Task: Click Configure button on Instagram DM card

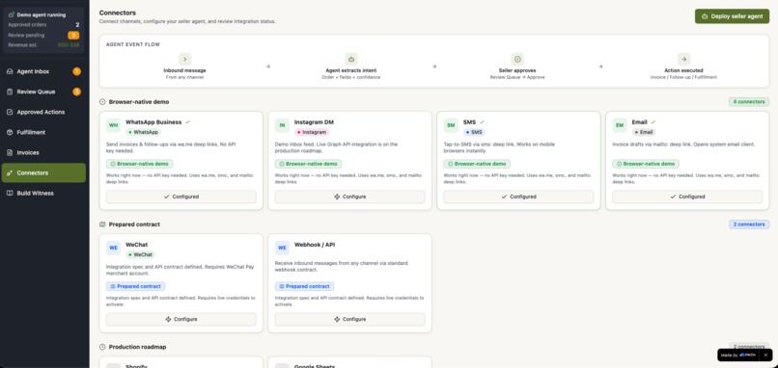Action: pos(349,197)
